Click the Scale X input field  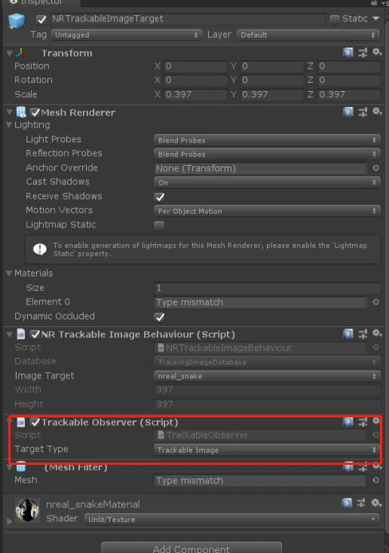pyautogui.click(x=195, y=94)
